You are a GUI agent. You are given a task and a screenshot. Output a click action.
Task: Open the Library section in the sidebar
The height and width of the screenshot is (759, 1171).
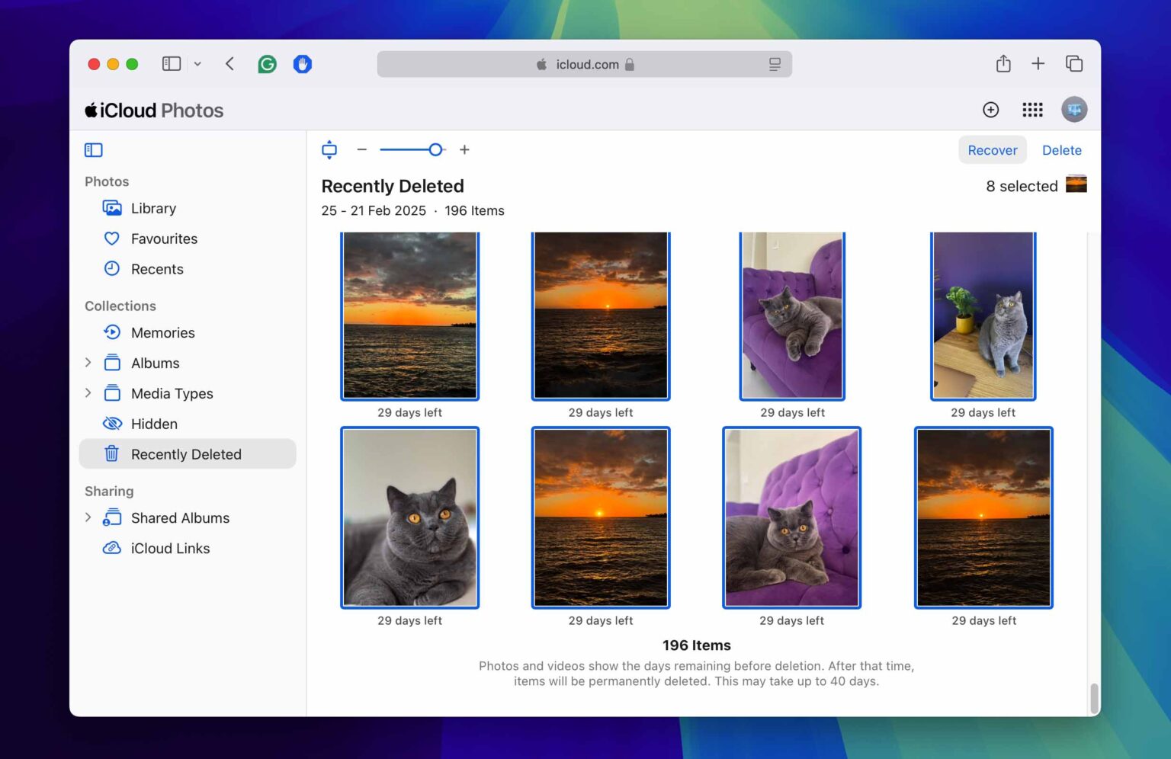pyautogui.click(x=153, y=207)
